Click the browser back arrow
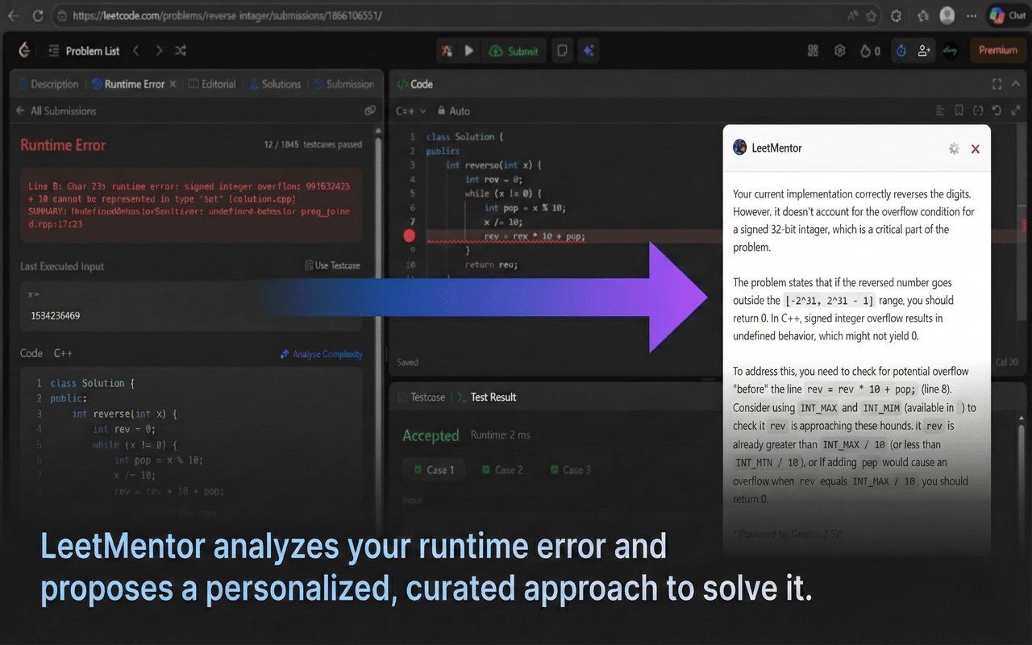The height and width of the screenshot is (645, 1032). 13,15
